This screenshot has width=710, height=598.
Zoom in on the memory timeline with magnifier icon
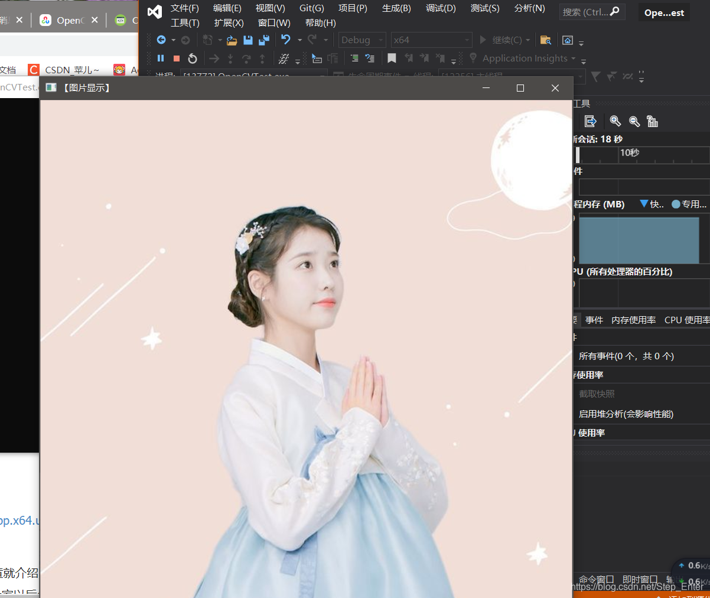tap(615, 121)
